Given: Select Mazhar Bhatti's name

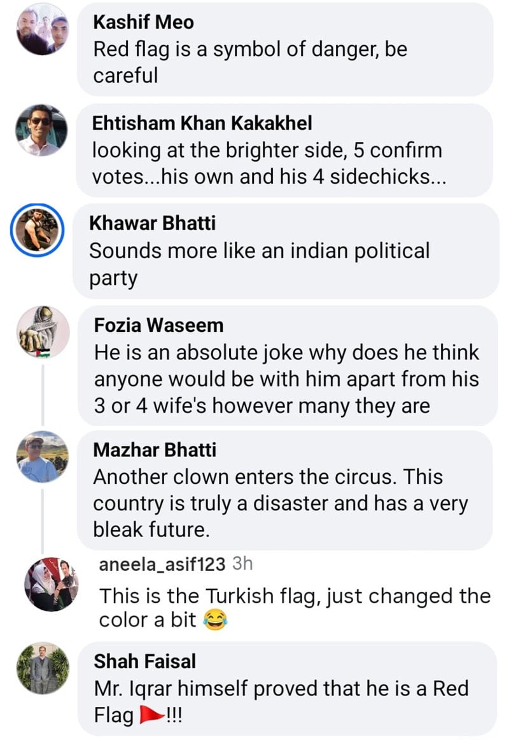Looking at the screenshot, I should (x=155, y=450).
